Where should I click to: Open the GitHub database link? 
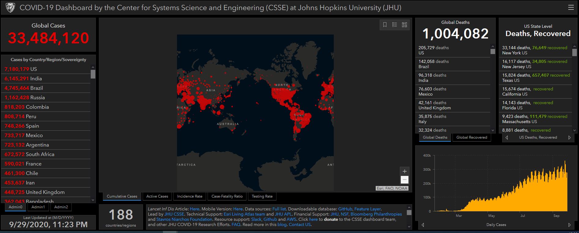tap(345, 209)
